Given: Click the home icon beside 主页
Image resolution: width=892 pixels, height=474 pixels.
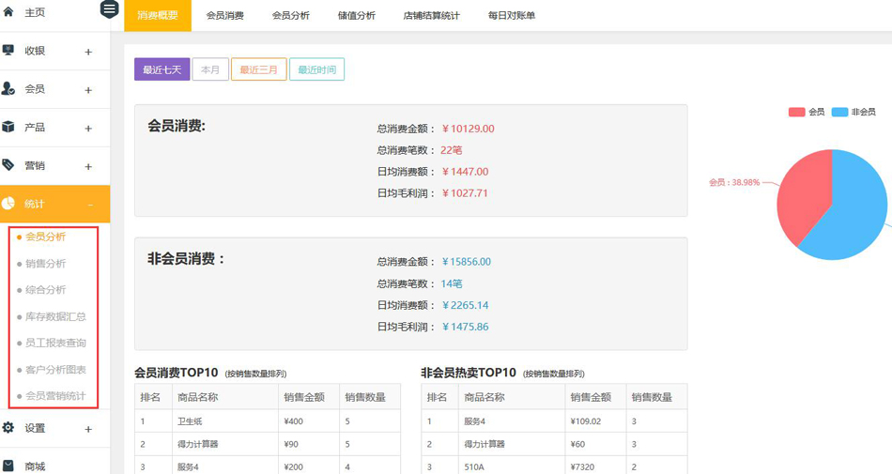Looking at the screenshot, I should tap(9, 12).
